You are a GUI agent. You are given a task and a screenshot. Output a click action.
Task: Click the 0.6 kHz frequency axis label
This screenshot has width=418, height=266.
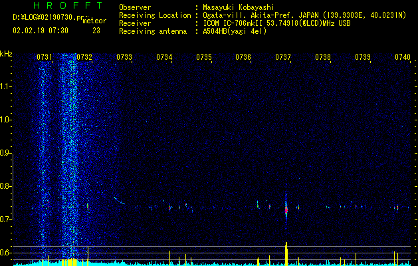(x=6, y=253)
